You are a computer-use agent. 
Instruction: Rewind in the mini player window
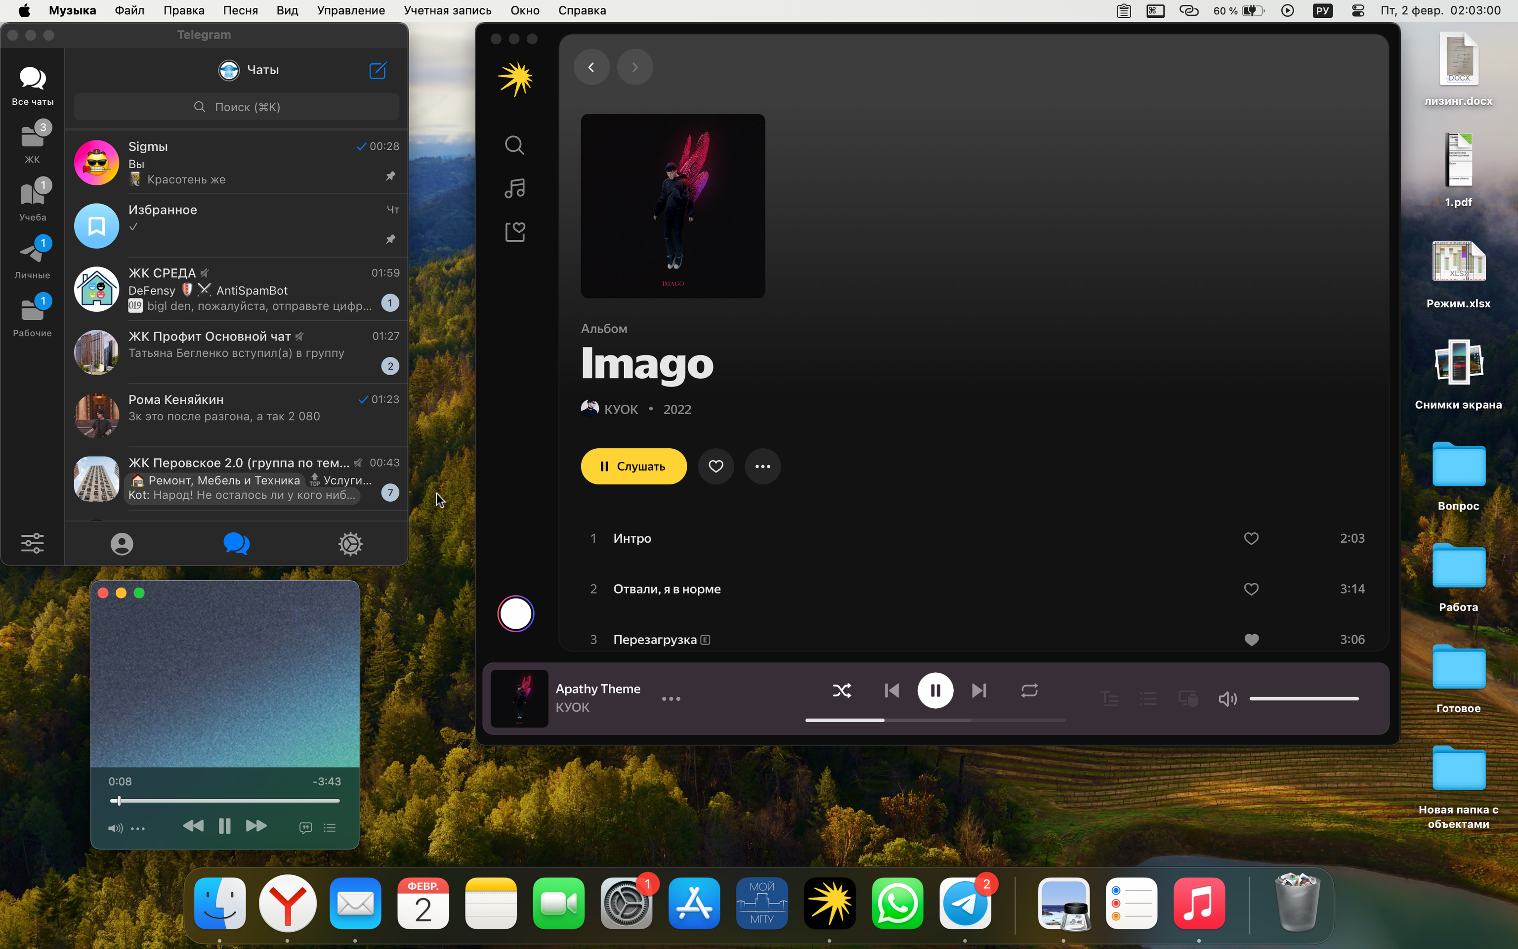(193, 826)
